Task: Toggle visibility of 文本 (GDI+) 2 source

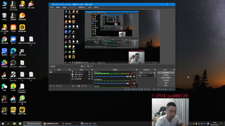Action: click(89, 72)
